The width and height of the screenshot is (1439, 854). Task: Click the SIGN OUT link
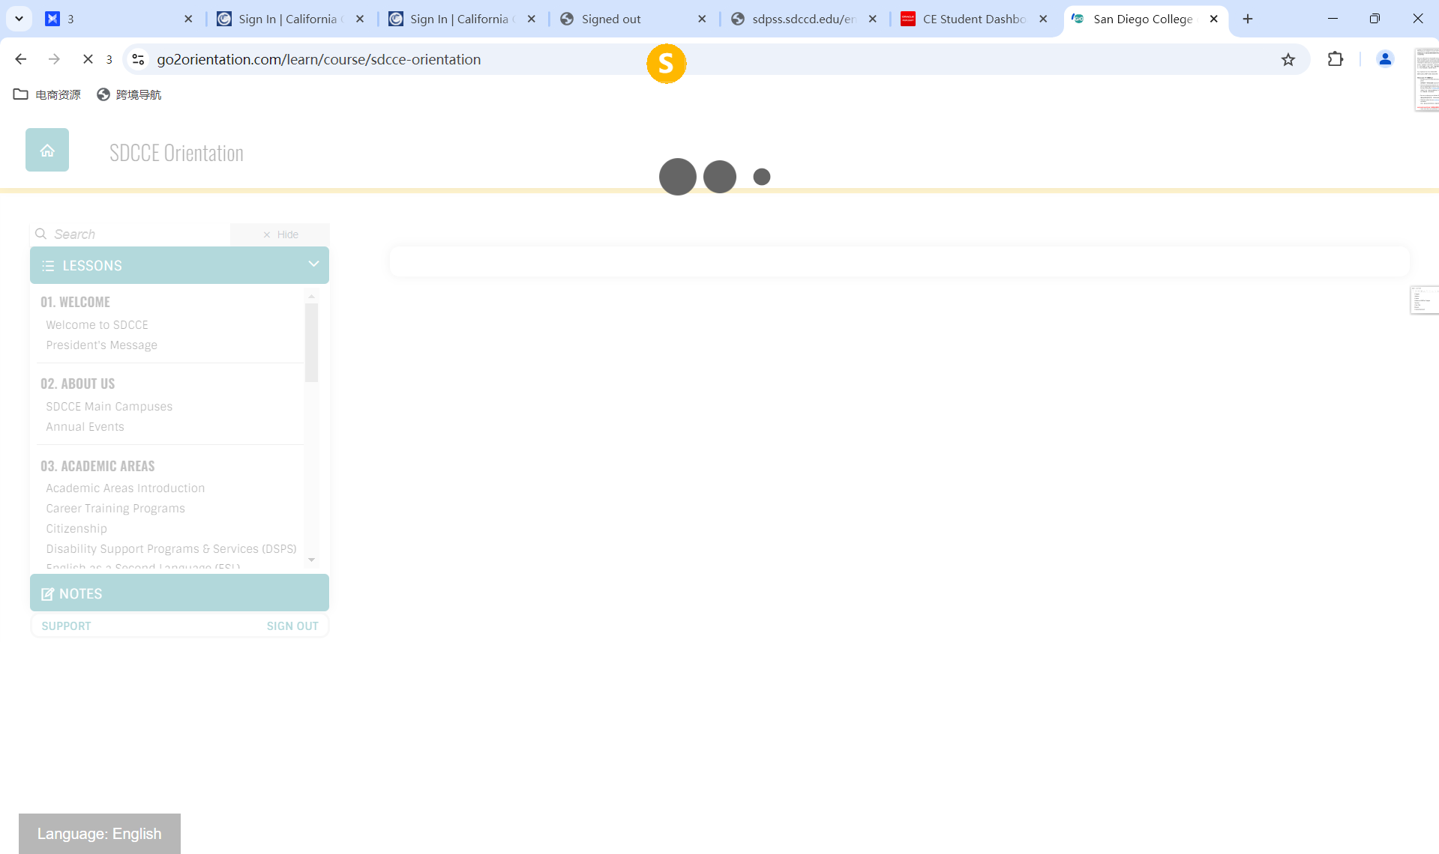[x=292, y=626]
